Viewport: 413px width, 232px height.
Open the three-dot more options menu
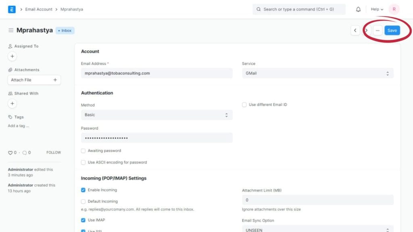[378, 31]
